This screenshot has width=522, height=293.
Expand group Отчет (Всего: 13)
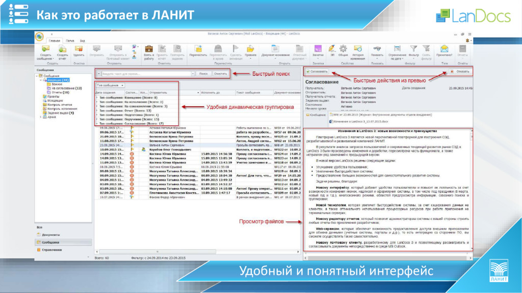tap(97, 110)
